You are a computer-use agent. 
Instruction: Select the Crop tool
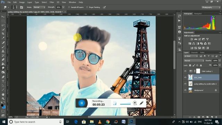(x=3, y=34)
